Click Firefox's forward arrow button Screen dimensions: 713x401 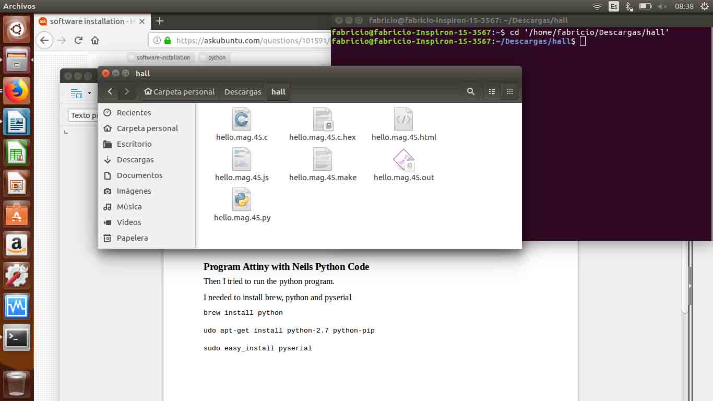point(62,40)
